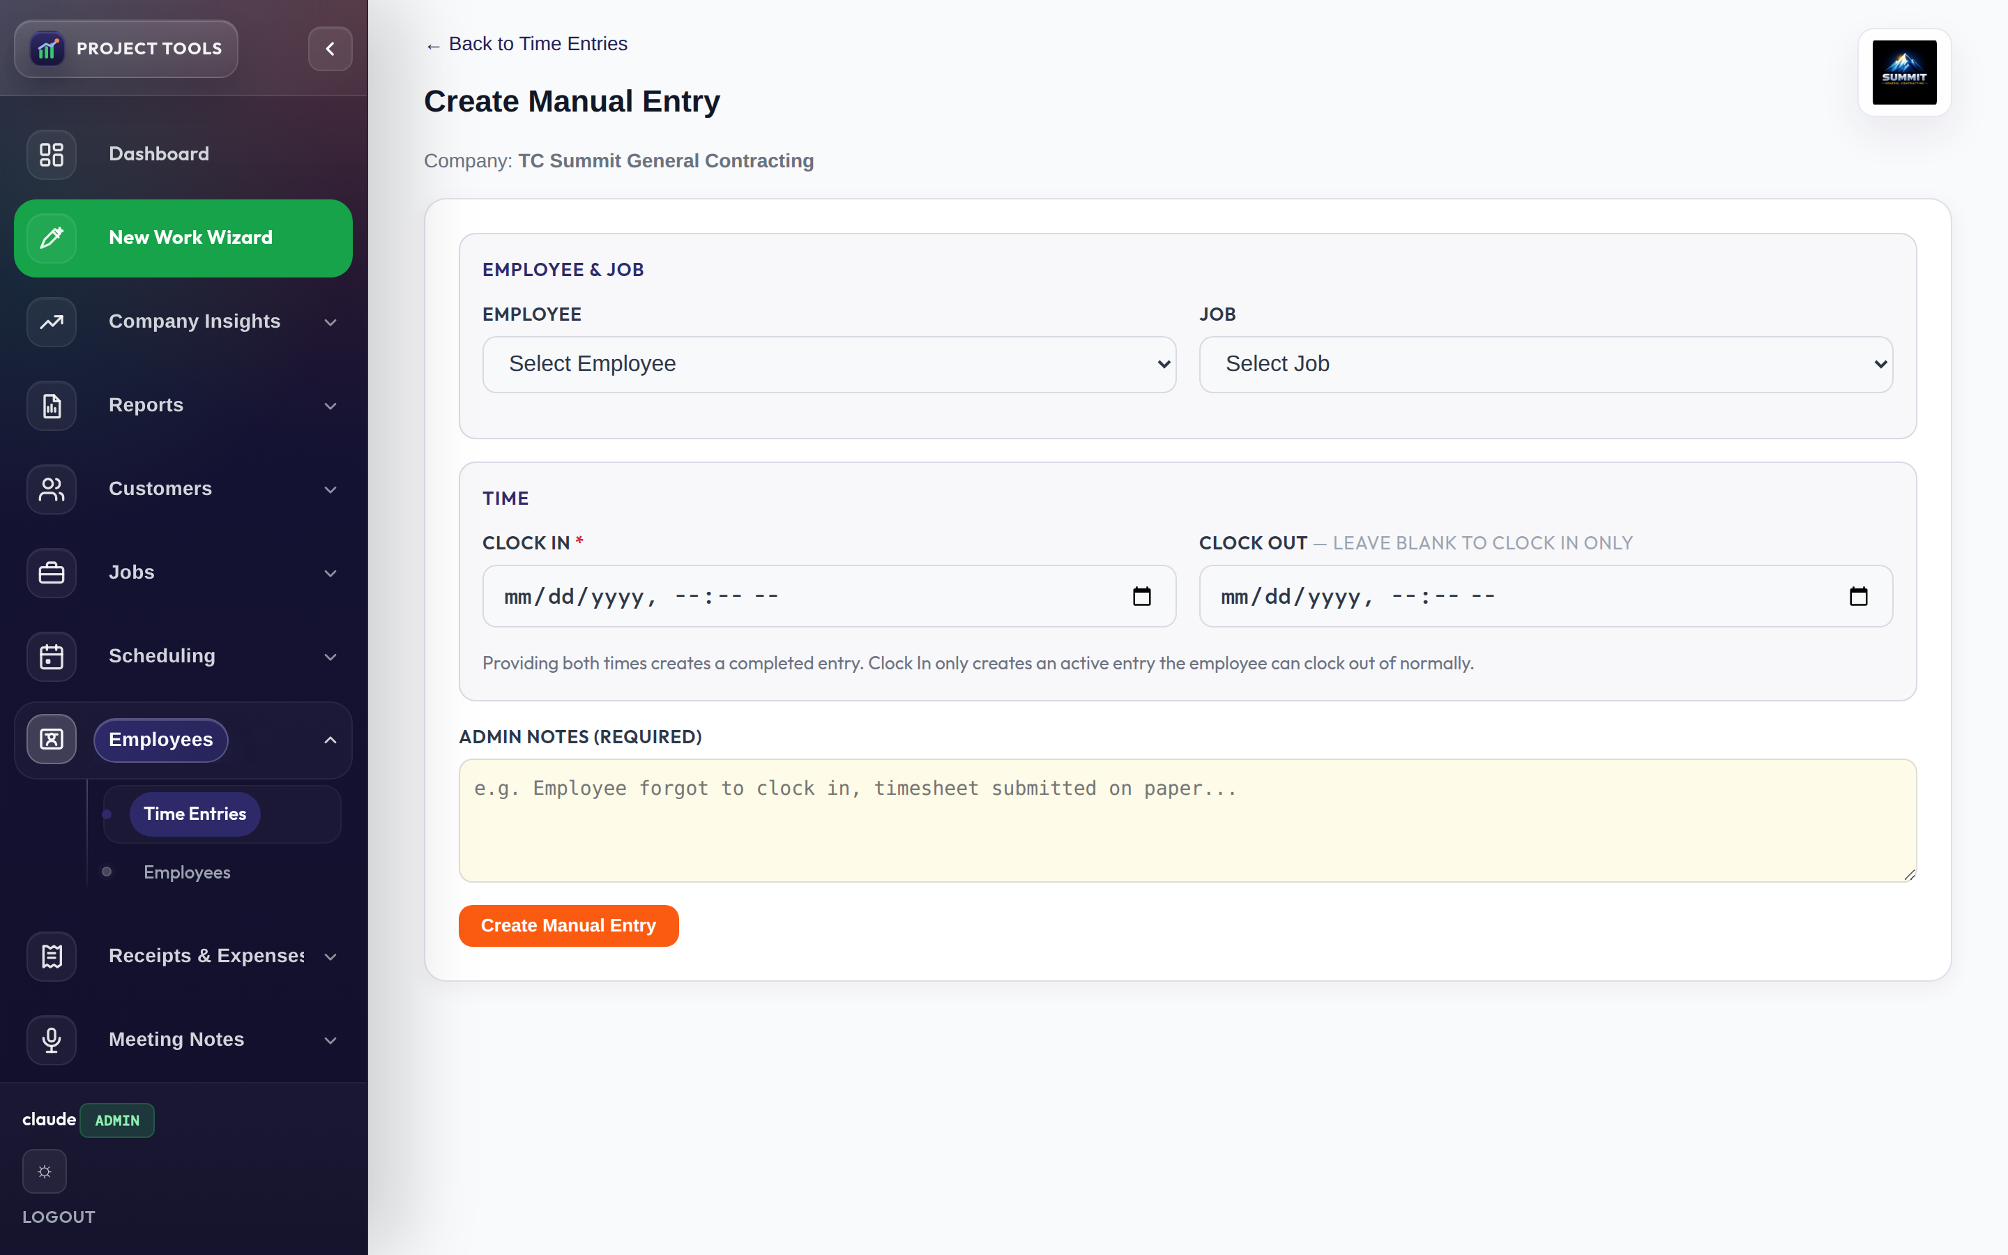The image size is (2008, 1255).
Task: Click the Company Insights trend arrow icon
Action: (52, 322)
